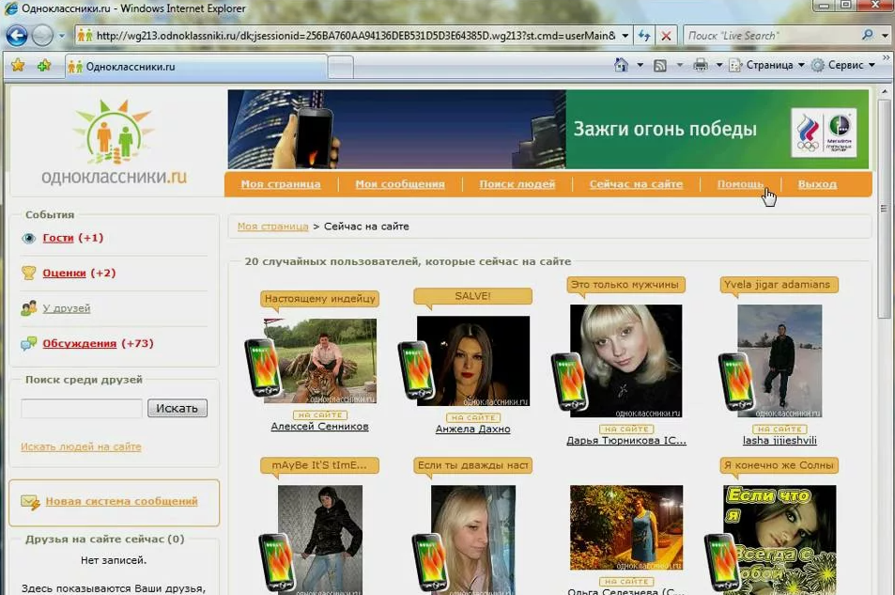This screenshot has height=595, width=895.
Task: Expand the Home button dropdown arrow
Action: (x=640, y=65)
